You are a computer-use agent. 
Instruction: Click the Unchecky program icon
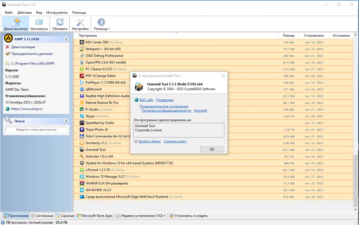point(82,143)
